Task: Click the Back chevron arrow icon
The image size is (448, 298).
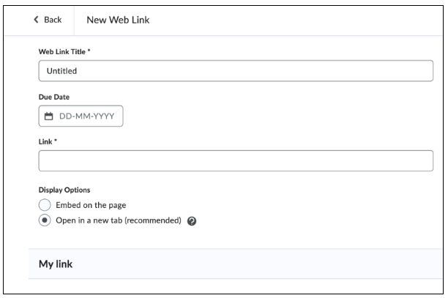Action: pyautogui.click(x=36, y=20)
